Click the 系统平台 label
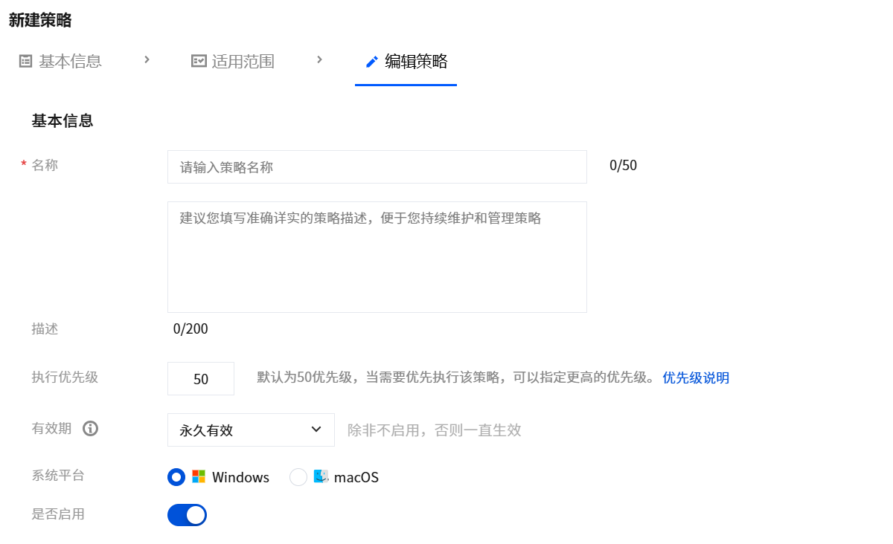 58,476
